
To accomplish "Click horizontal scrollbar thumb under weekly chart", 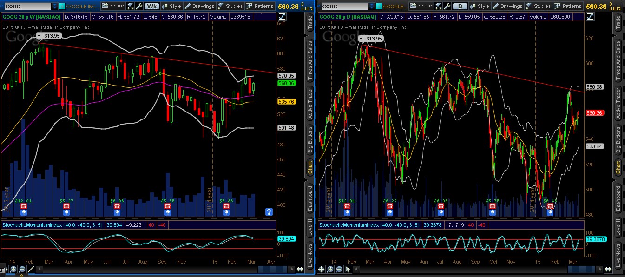I will click(273, 269).
